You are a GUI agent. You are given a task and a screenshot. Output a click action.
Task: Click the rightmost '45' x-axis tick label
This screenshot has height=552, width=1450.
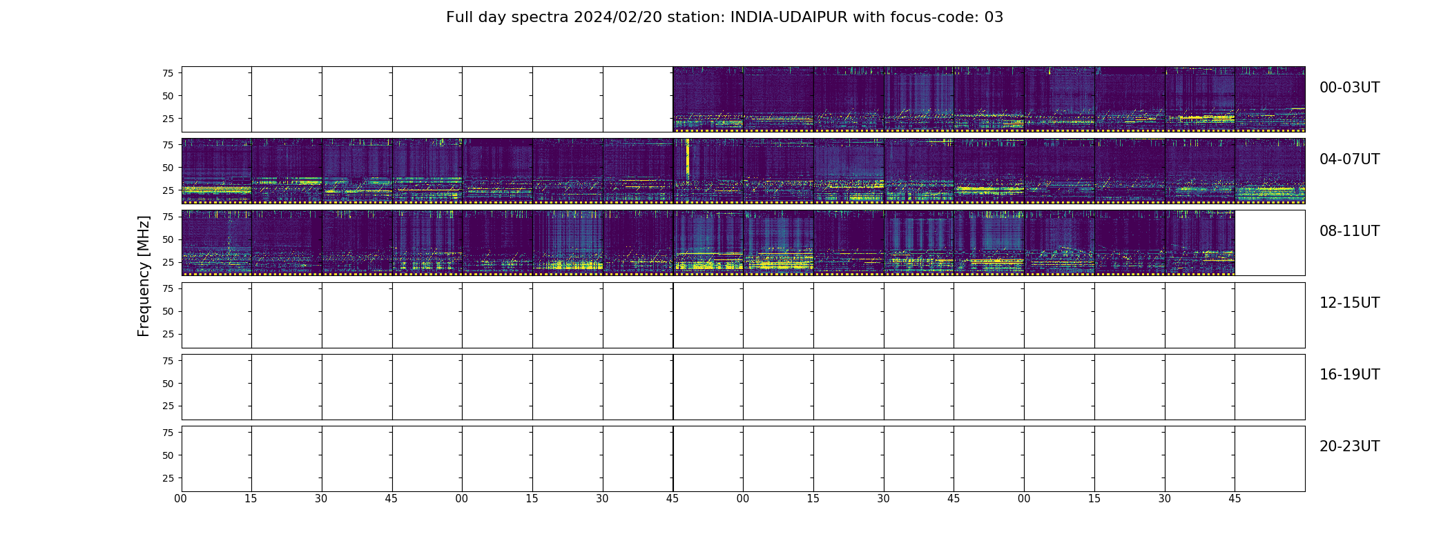coord(1235,499)
